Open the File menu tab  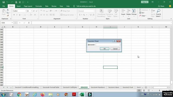pyautogui.click(x=4, y=6)
